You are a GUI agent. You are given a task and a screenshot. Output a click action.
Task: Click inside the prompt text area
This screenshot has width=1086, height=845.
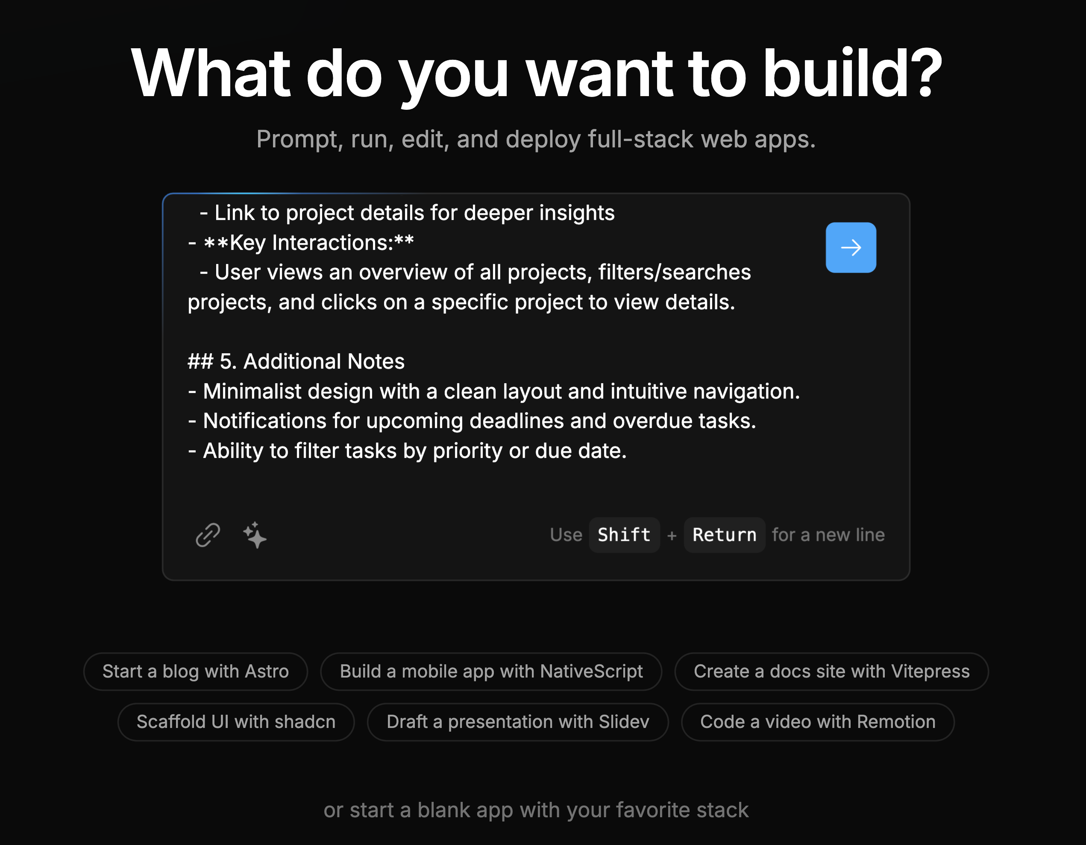pos(497,478)
